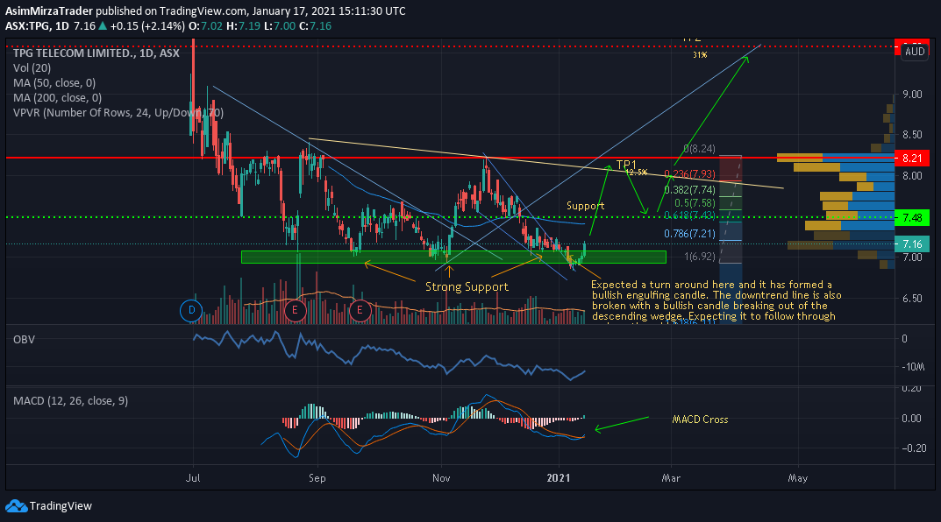The height and width of the screenshot is (522, 941).
Task: Click the 'Jul' date on the time axis
Action: [193, 478]
